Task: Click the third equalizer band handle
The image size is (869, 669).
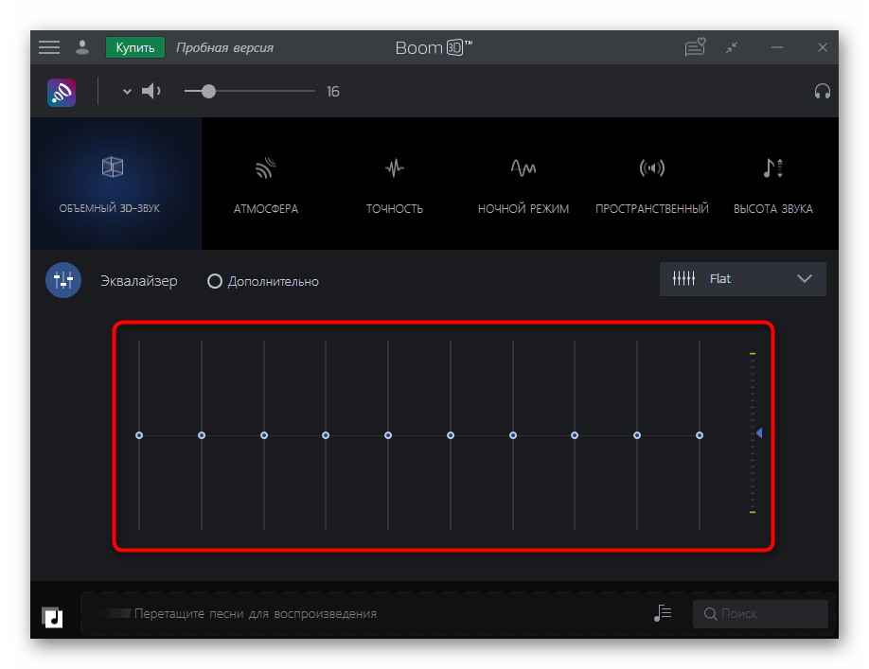Action: point(264,435)
